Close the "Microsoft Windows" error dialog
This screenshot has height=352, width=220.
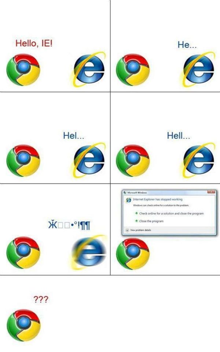[212, 192]
